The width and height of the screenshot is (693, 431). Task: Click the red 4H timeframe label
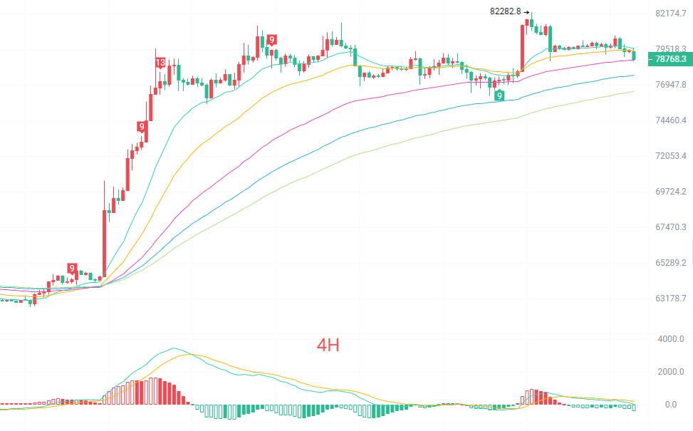[328, 346]
